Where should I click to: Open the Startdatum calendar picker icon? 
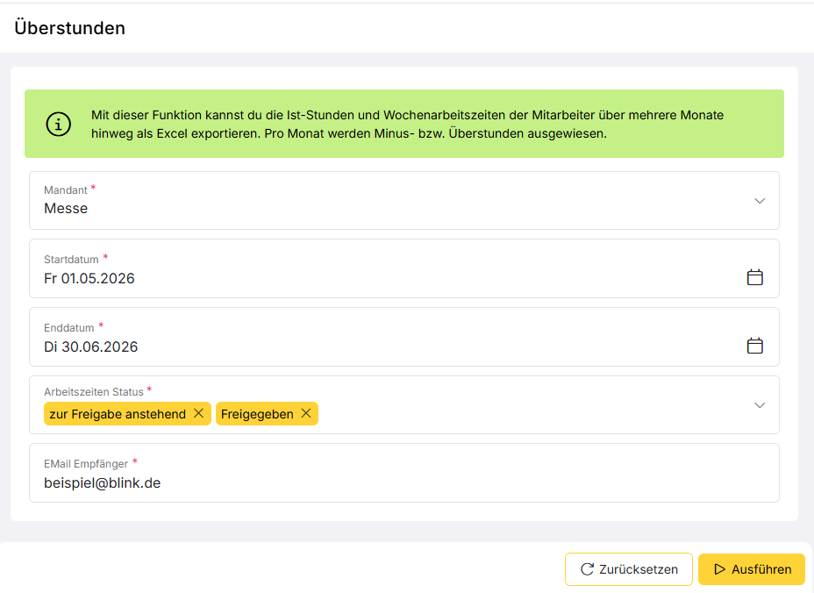point(754,277)
